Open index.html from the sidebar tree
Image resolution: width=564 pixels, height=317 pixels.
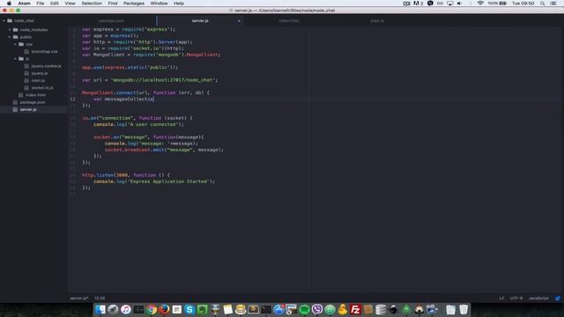35,95
